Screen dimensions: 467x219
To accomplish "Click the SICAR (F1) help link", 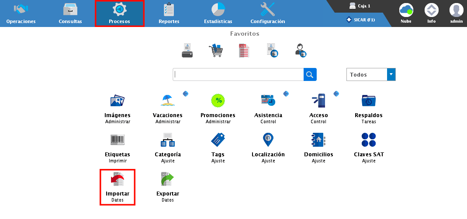I will pos(361,20).
